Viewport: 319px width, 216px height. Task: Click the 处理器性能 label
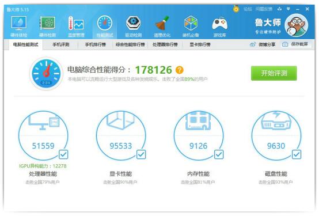tap(43, 174)
